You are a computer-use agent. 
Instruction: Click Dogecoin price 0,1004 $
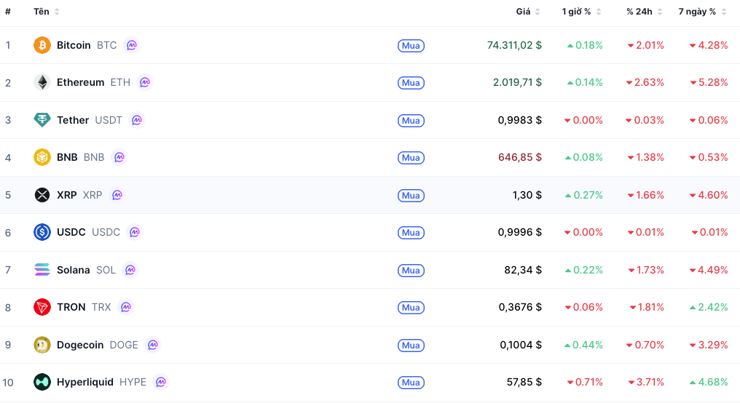(521, 345)
